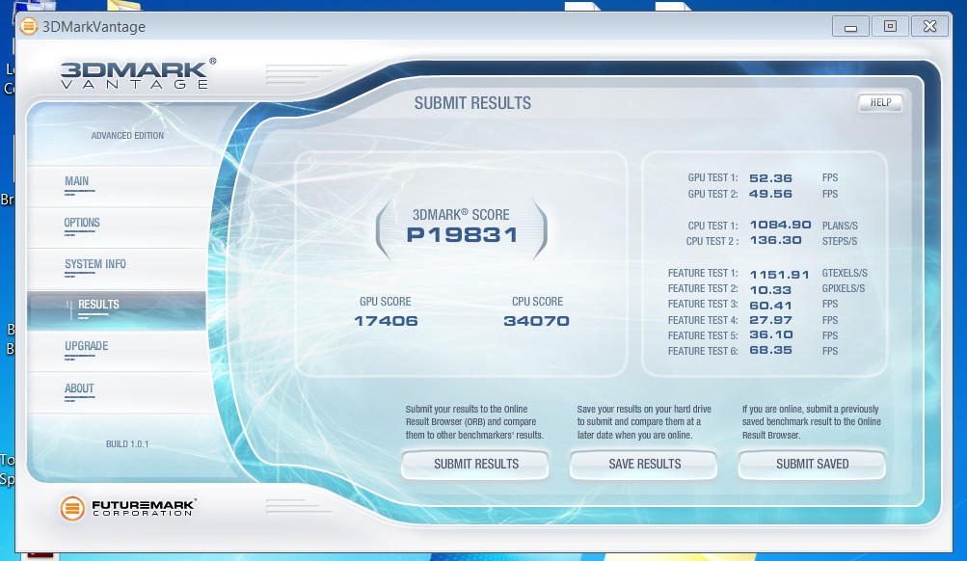Maximize the 3DMarkVantage window
Image resolution: width=967 pixels, height=561 pixels.
[890, 26]
